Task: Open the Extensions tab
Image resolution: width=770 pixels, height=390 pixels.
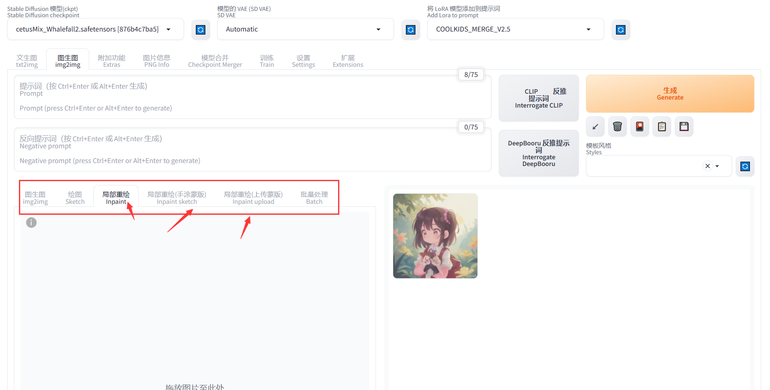Action: 348,61
